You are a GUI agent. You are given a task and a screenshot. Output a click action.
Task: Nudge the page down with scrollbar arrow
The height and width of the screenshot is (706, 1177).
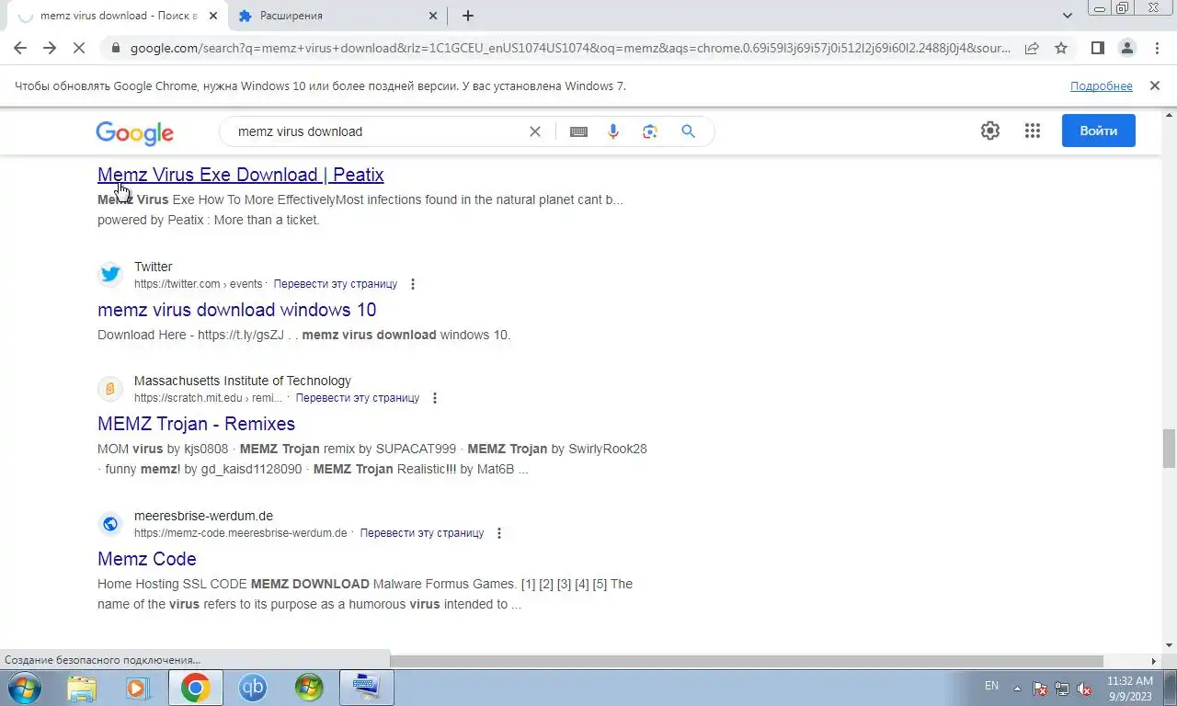pos(1169,645)
